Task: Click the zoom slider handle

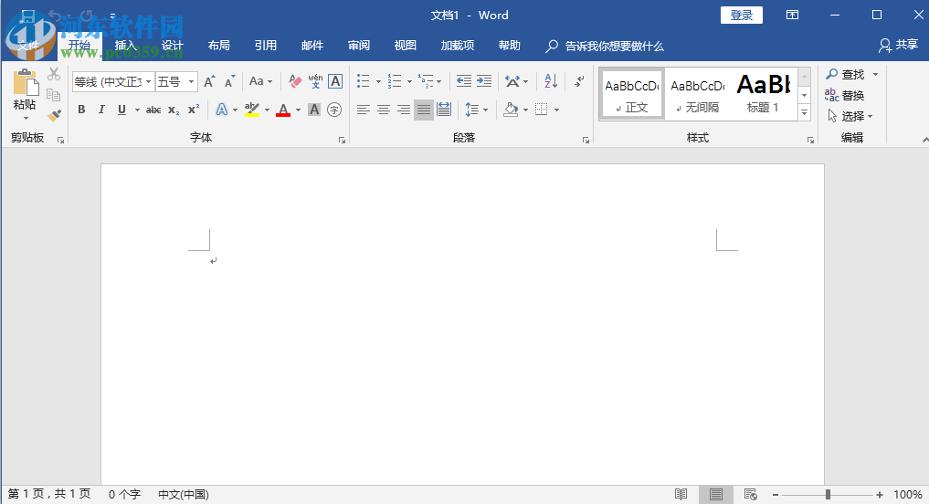Action: point(828,495)
